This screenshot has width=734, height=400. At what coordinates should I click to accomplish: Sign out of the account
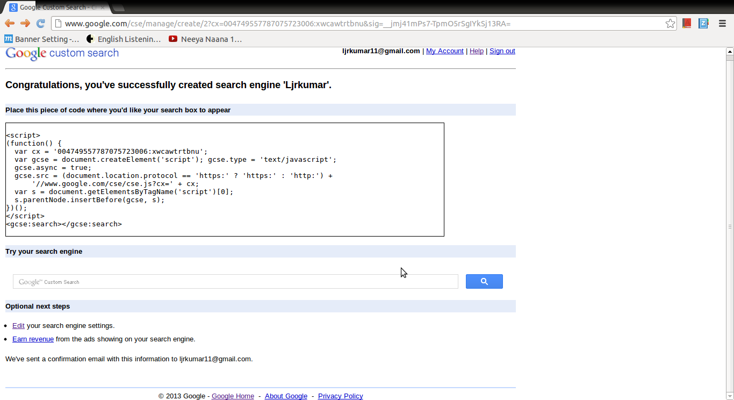click(x=502, y=51)
